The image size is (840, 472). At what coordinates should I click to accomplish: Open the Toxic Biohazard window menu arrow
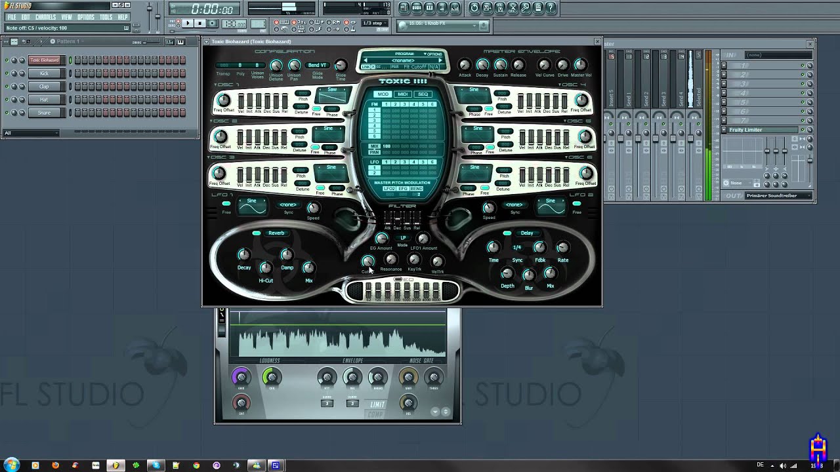[x=207, y=41]
